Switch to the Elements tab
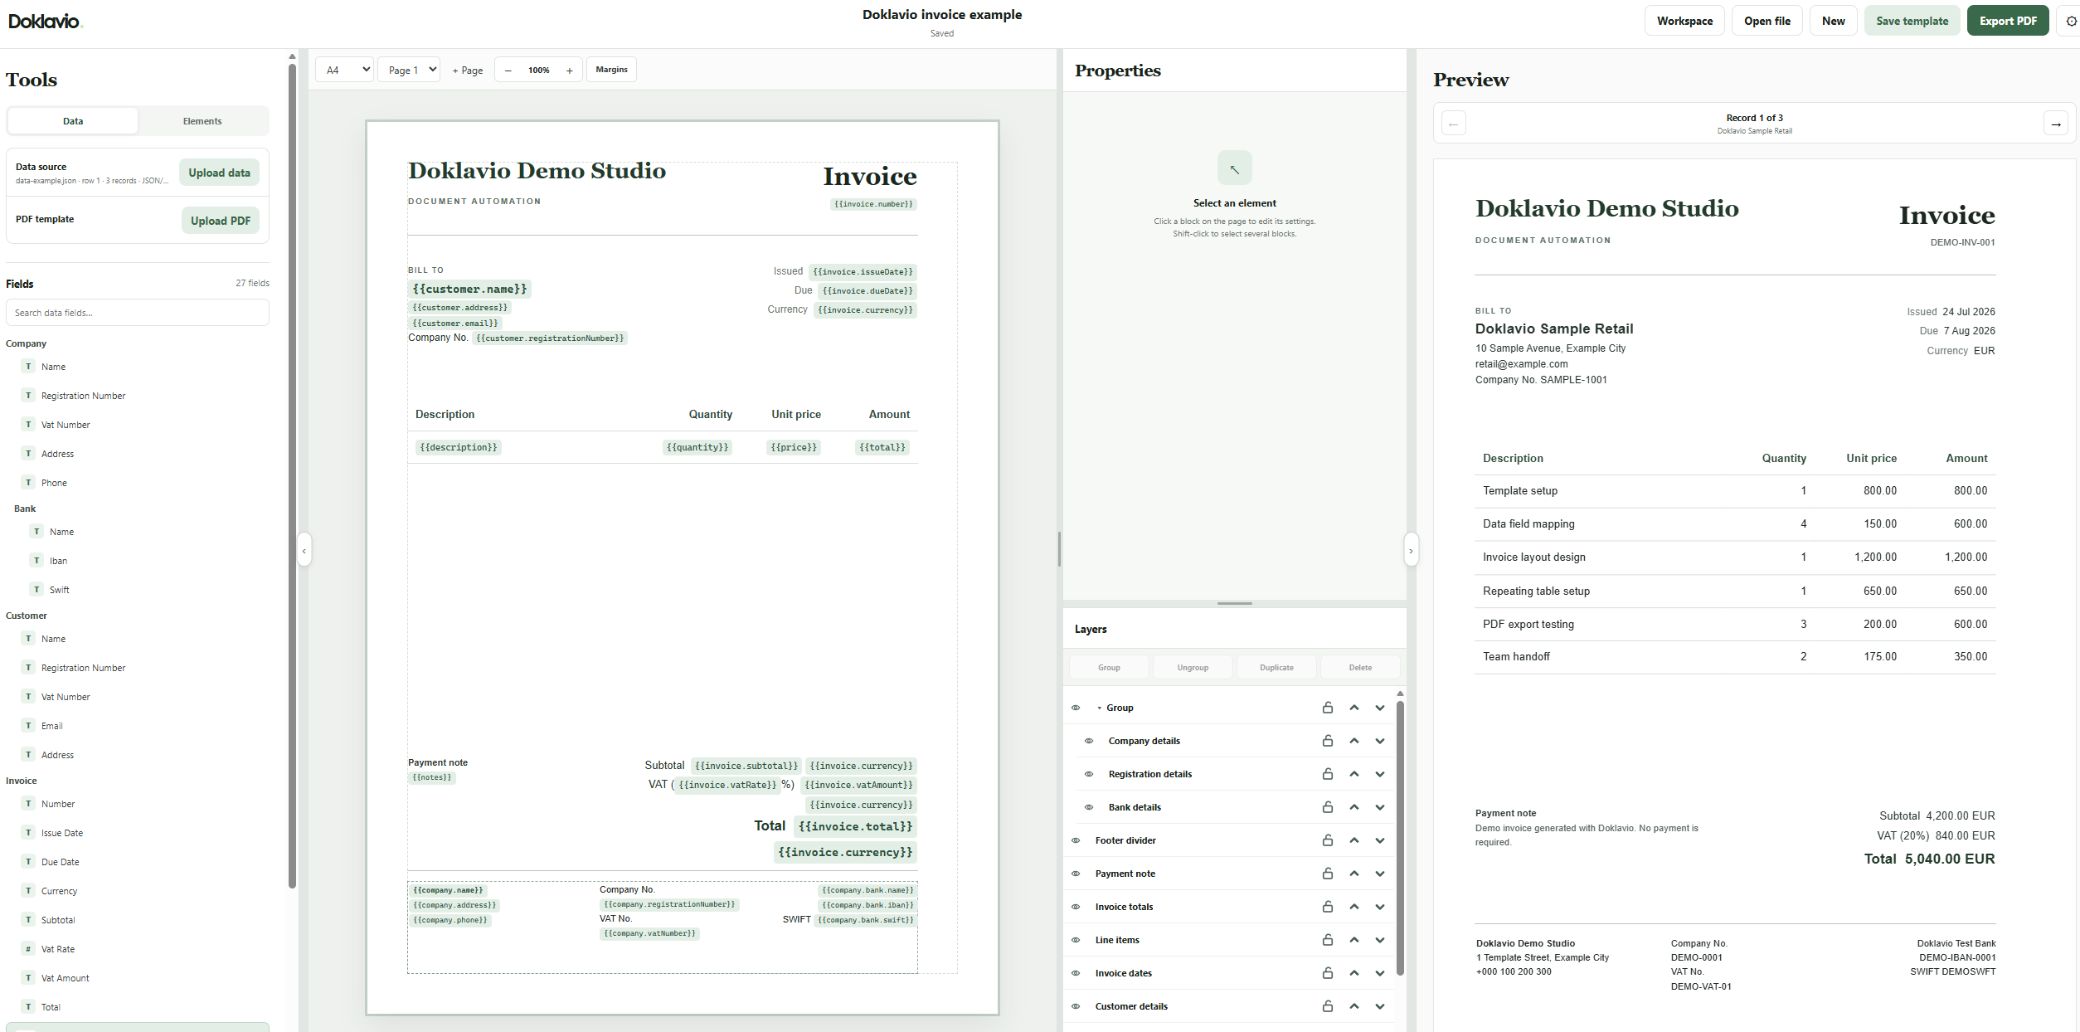This screenshot has height=1032, width=2080. pyautogui.click(x=202, y=121)
